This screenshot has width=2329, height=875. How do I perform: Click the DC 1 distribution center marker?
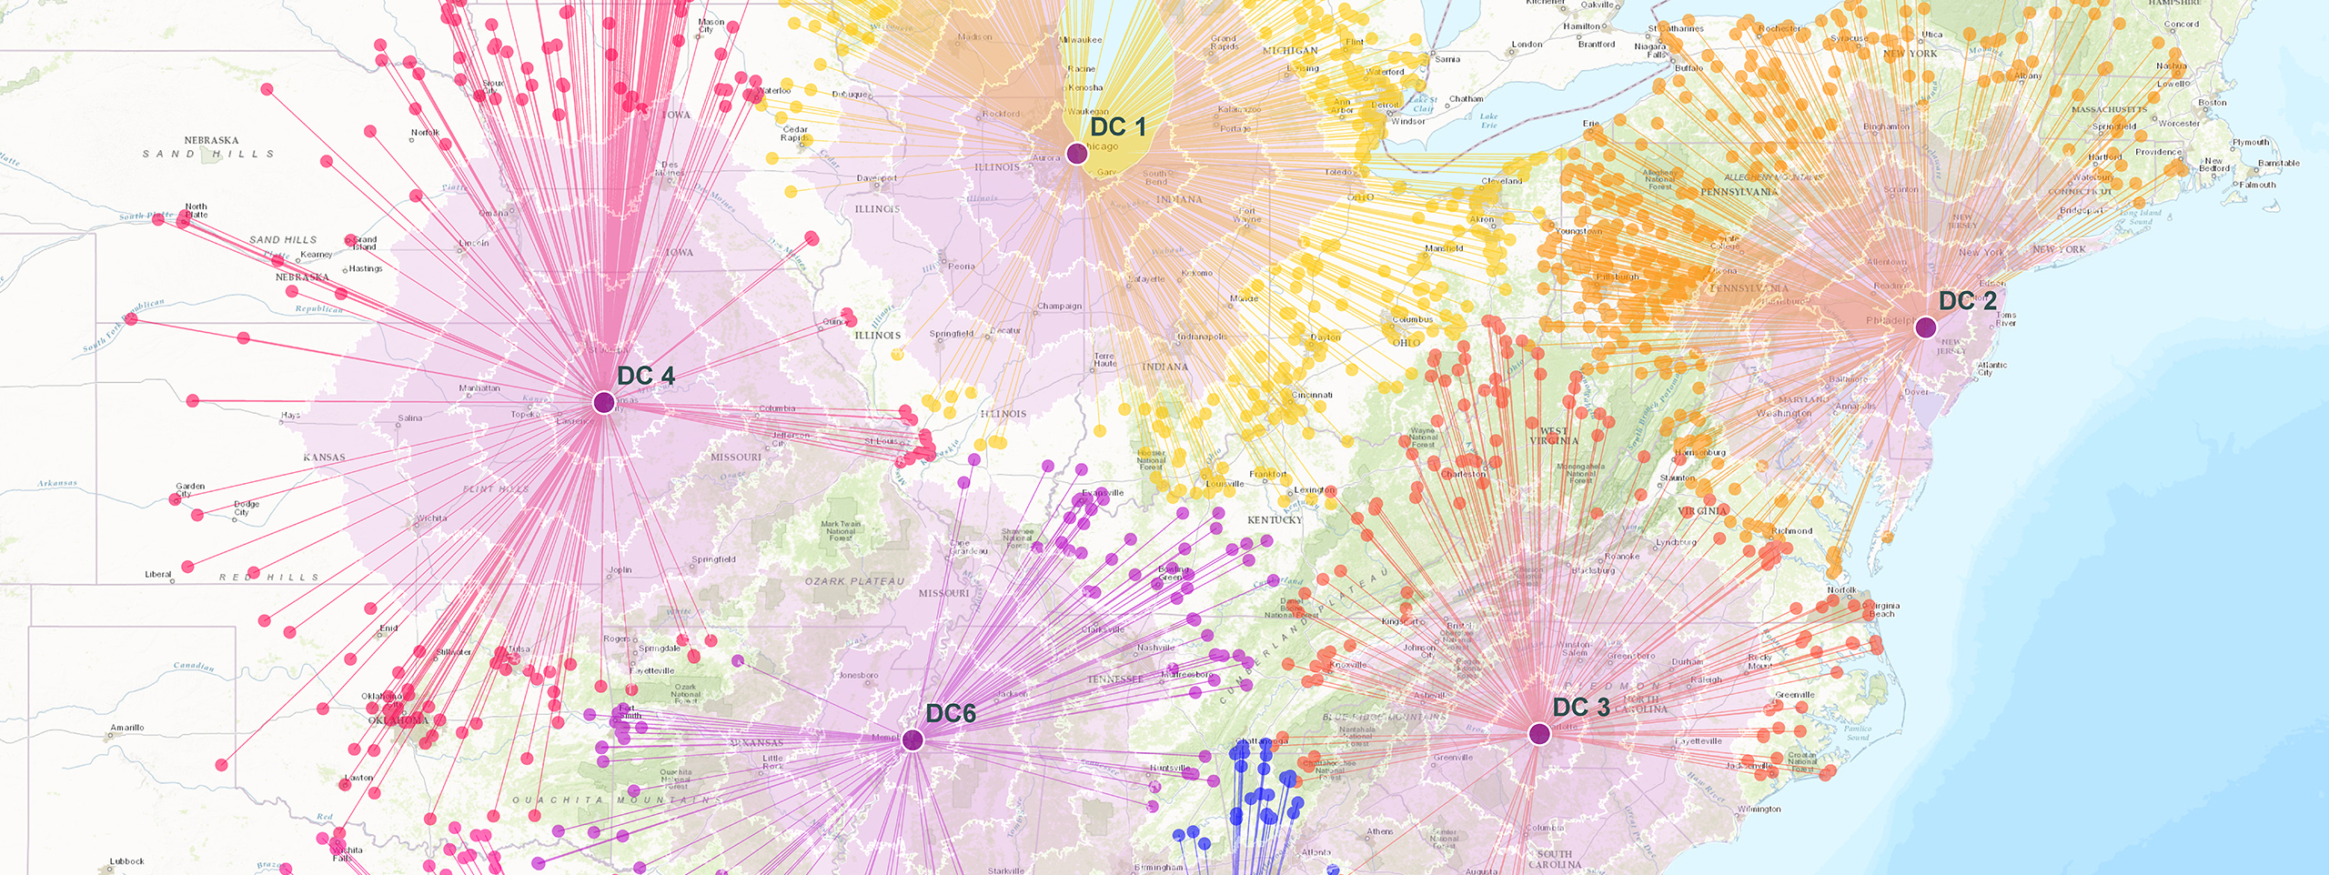point(1077,153)
